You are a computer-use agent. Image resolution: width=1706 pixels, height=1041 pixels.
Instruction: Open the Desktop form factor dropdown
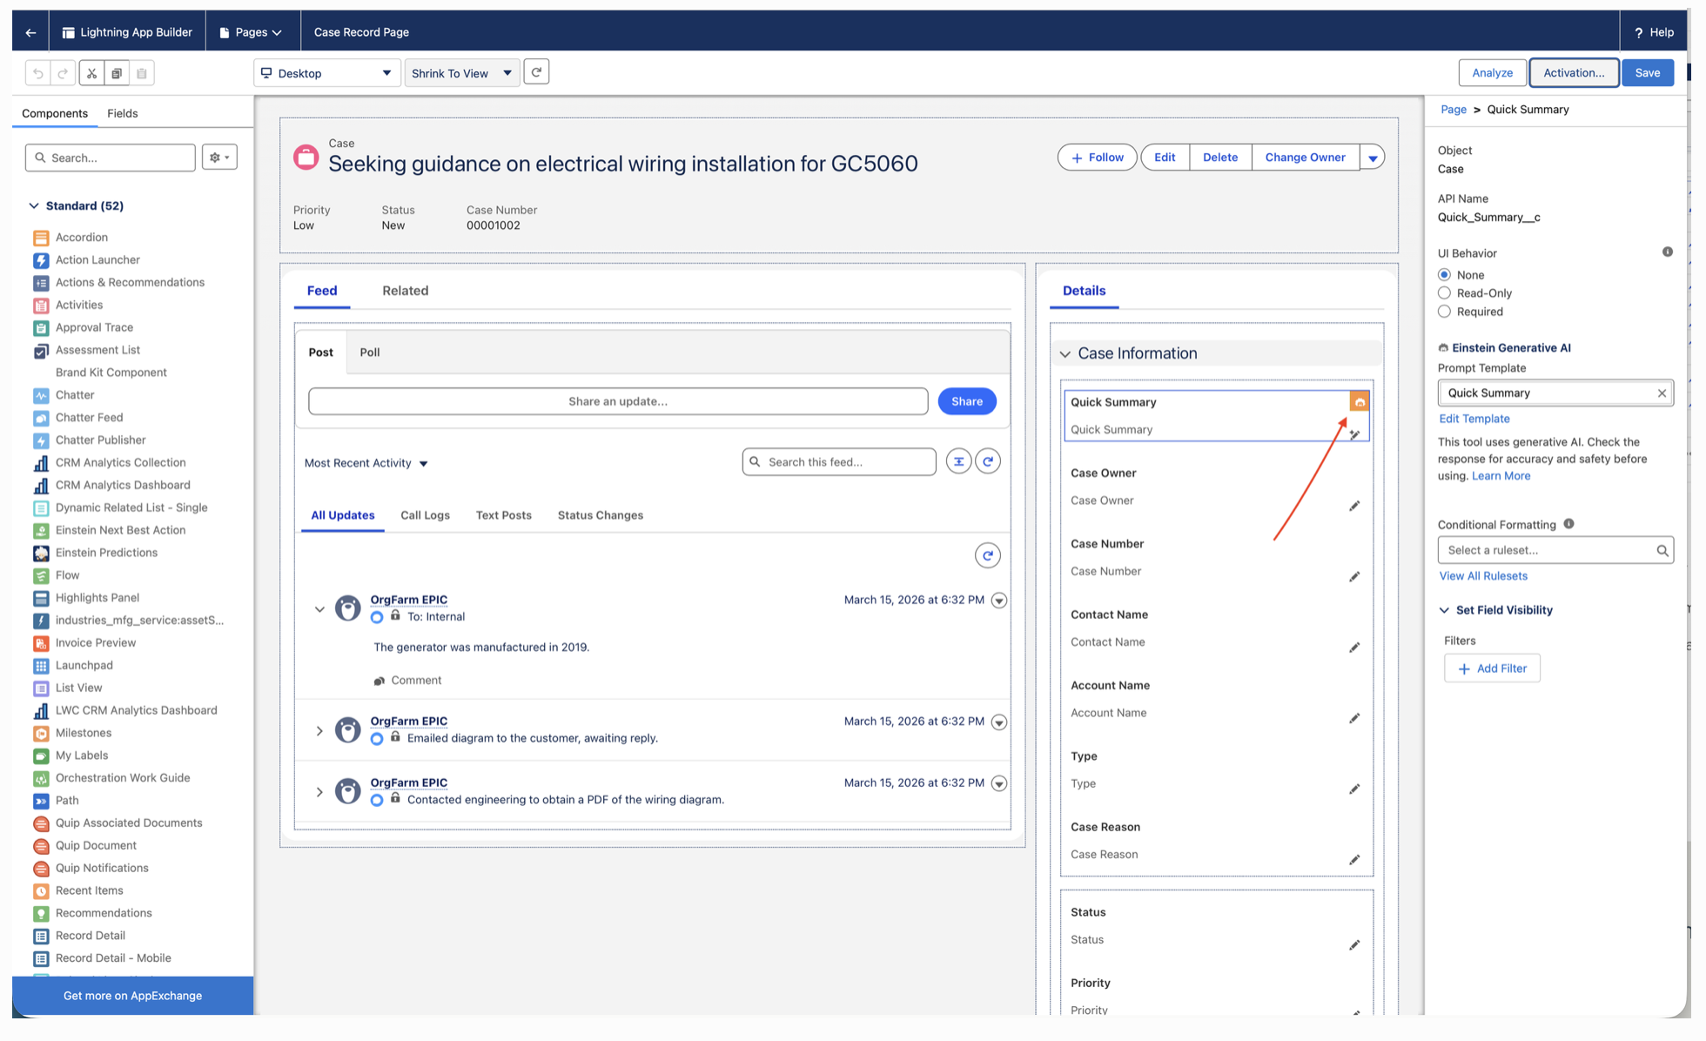(x=327, y=73)
